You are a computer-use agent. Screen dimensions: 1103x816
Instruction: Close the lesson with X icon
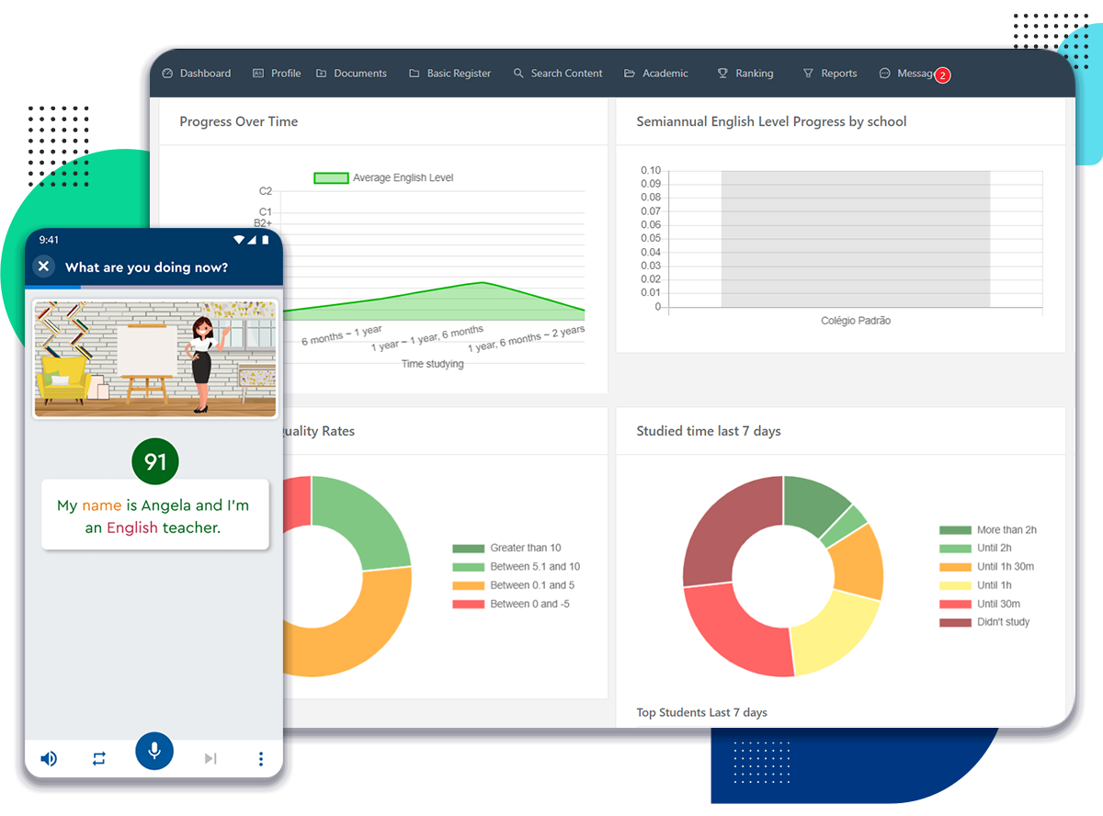[43, 266]
